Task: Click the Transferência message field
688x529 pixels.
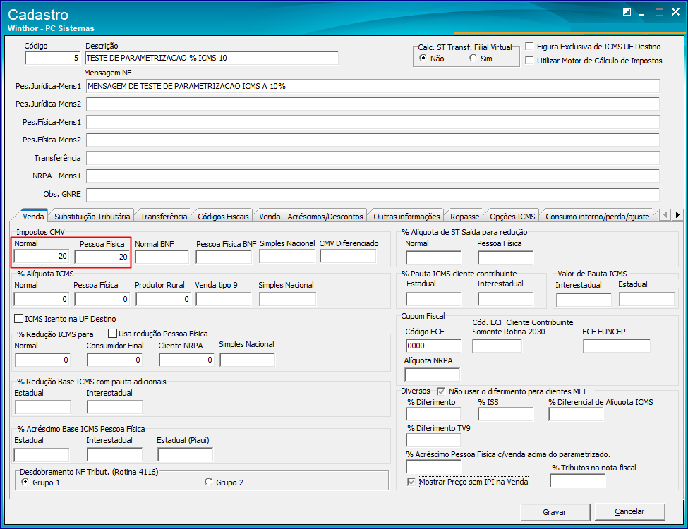Action: coord(373,158)
